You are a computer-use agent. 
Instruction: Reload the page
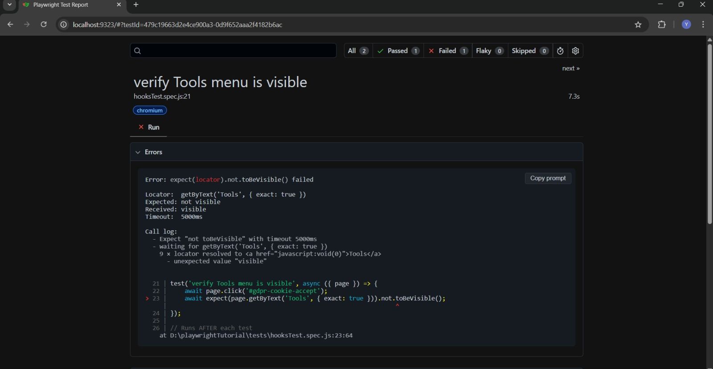click(44, 24)
